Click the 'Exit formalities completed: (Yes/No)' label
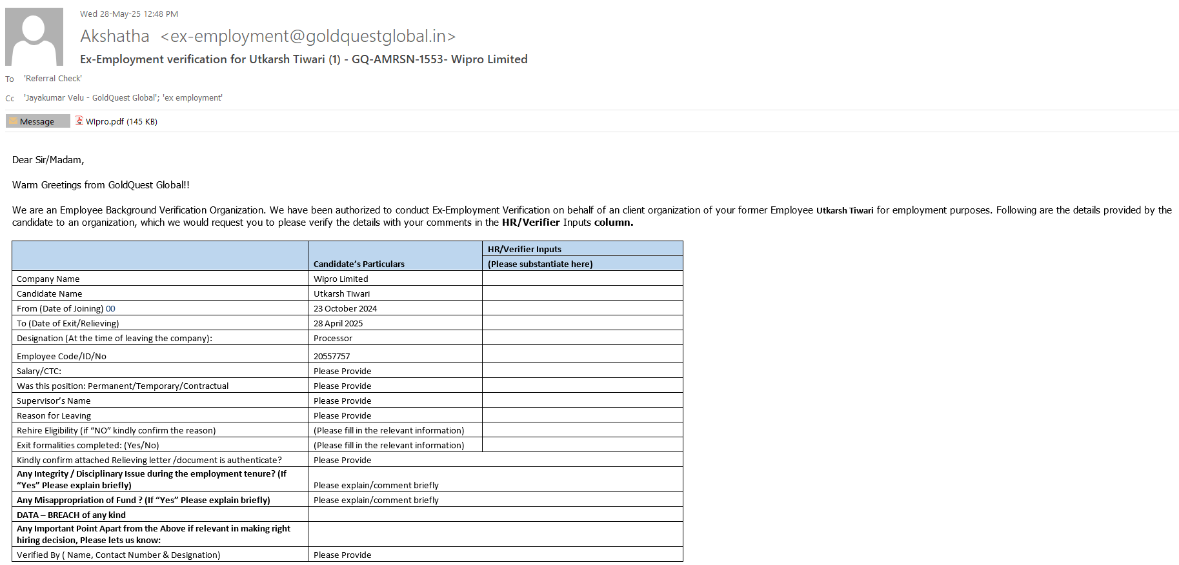This screenshot has height=565, width=1179. [x=88, y=445]
